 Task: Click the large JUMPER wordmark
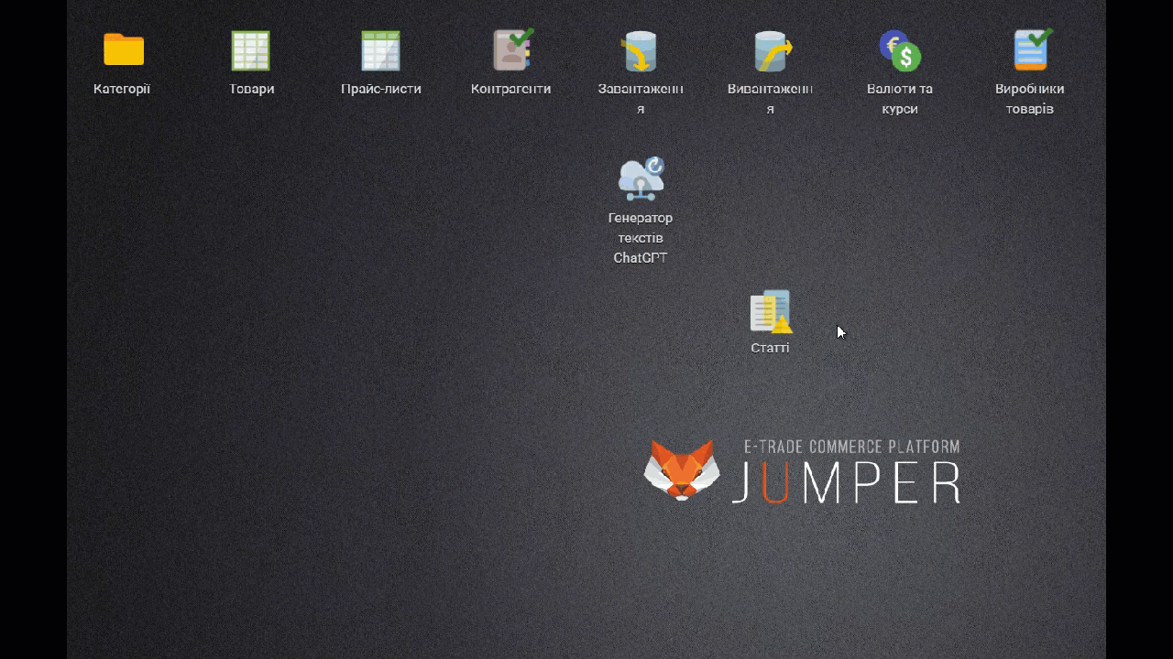(846, 482)
